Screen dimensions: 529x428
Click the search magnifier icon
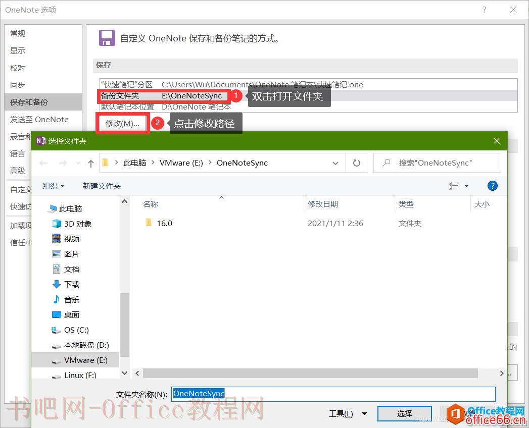click(x=387, y=163)
